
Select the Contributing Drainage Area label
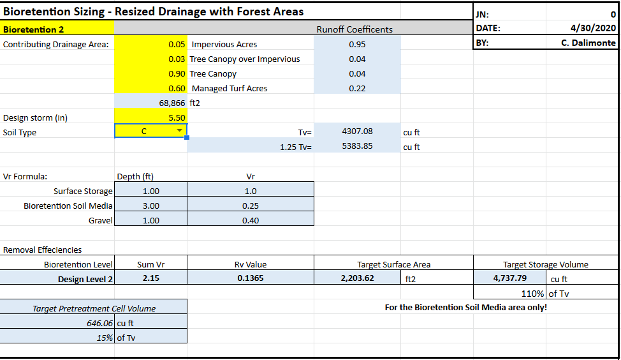pos(56,45)
